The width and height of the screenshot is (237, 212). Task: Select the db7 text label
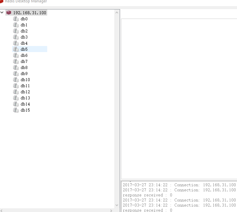click(x=24, y=62)
